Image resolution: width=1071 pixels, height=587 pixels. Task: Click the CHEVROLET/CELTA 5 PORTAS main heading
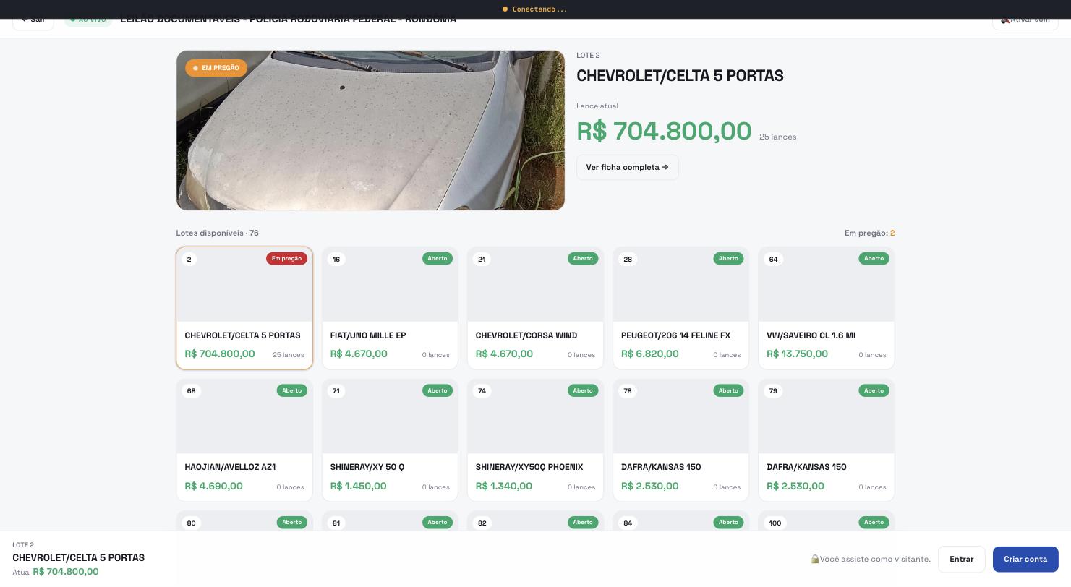(680, 75)
